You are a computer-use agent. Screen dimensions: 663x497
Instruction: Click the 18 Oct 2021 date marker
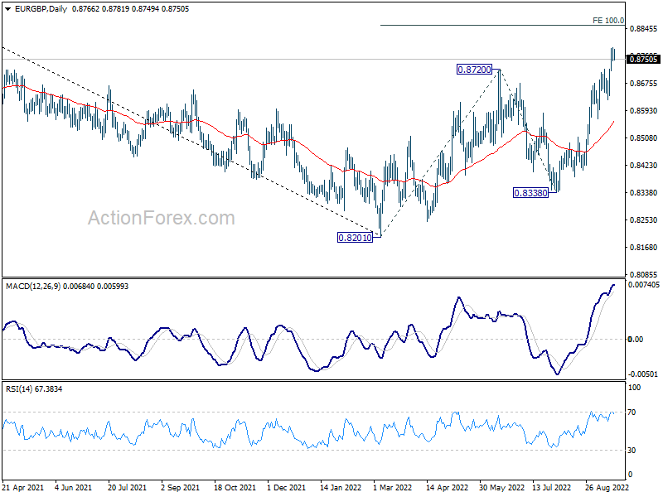click(x=235, y=488)
